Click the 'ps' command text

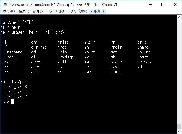tap(87, 67)
